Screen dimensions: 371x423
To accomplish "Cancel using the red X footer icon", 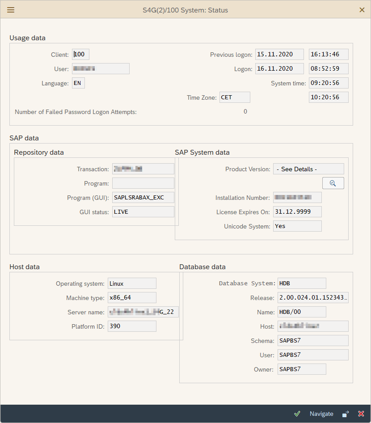I will [361, 414].
